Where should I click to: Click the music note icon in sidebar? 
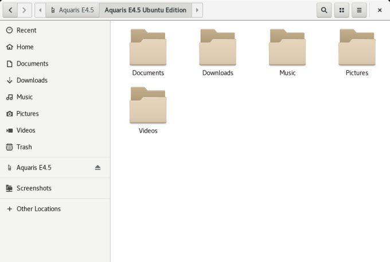(9, 97)
